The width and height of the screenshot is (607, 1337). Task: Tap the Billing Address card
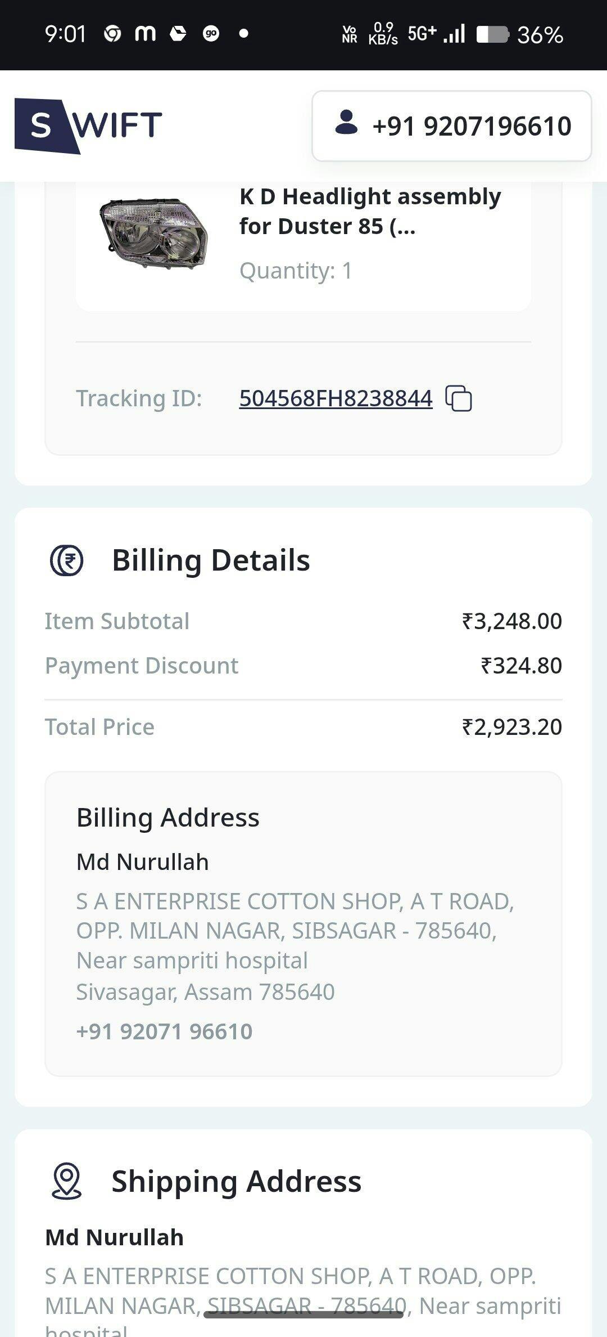point(303,923)
